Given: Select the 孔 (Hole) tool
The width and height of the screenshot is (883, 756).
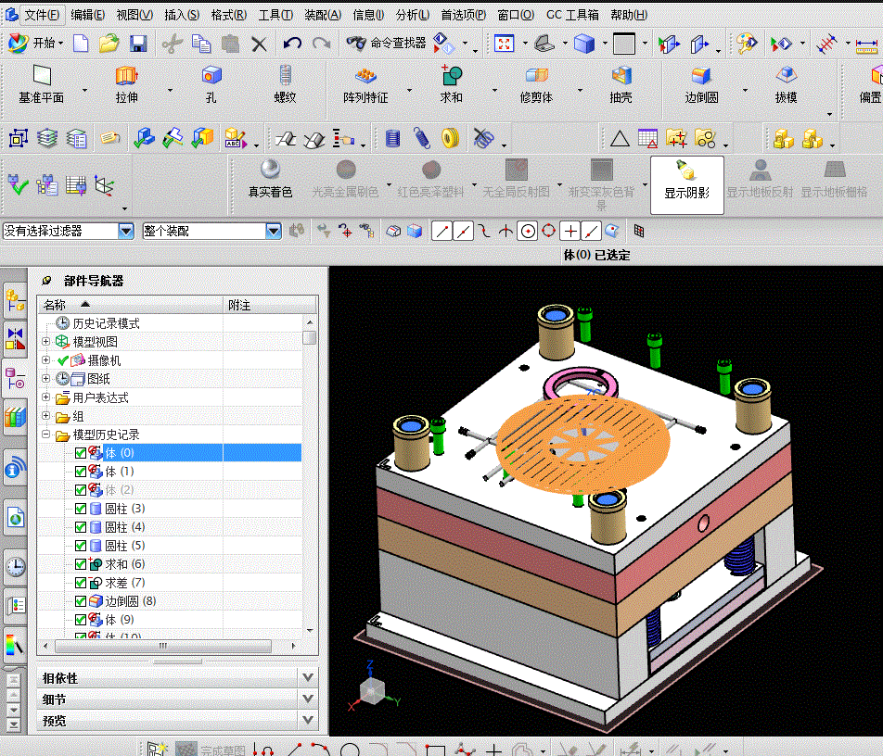Looking at the screenshot, I should (211, 77).
